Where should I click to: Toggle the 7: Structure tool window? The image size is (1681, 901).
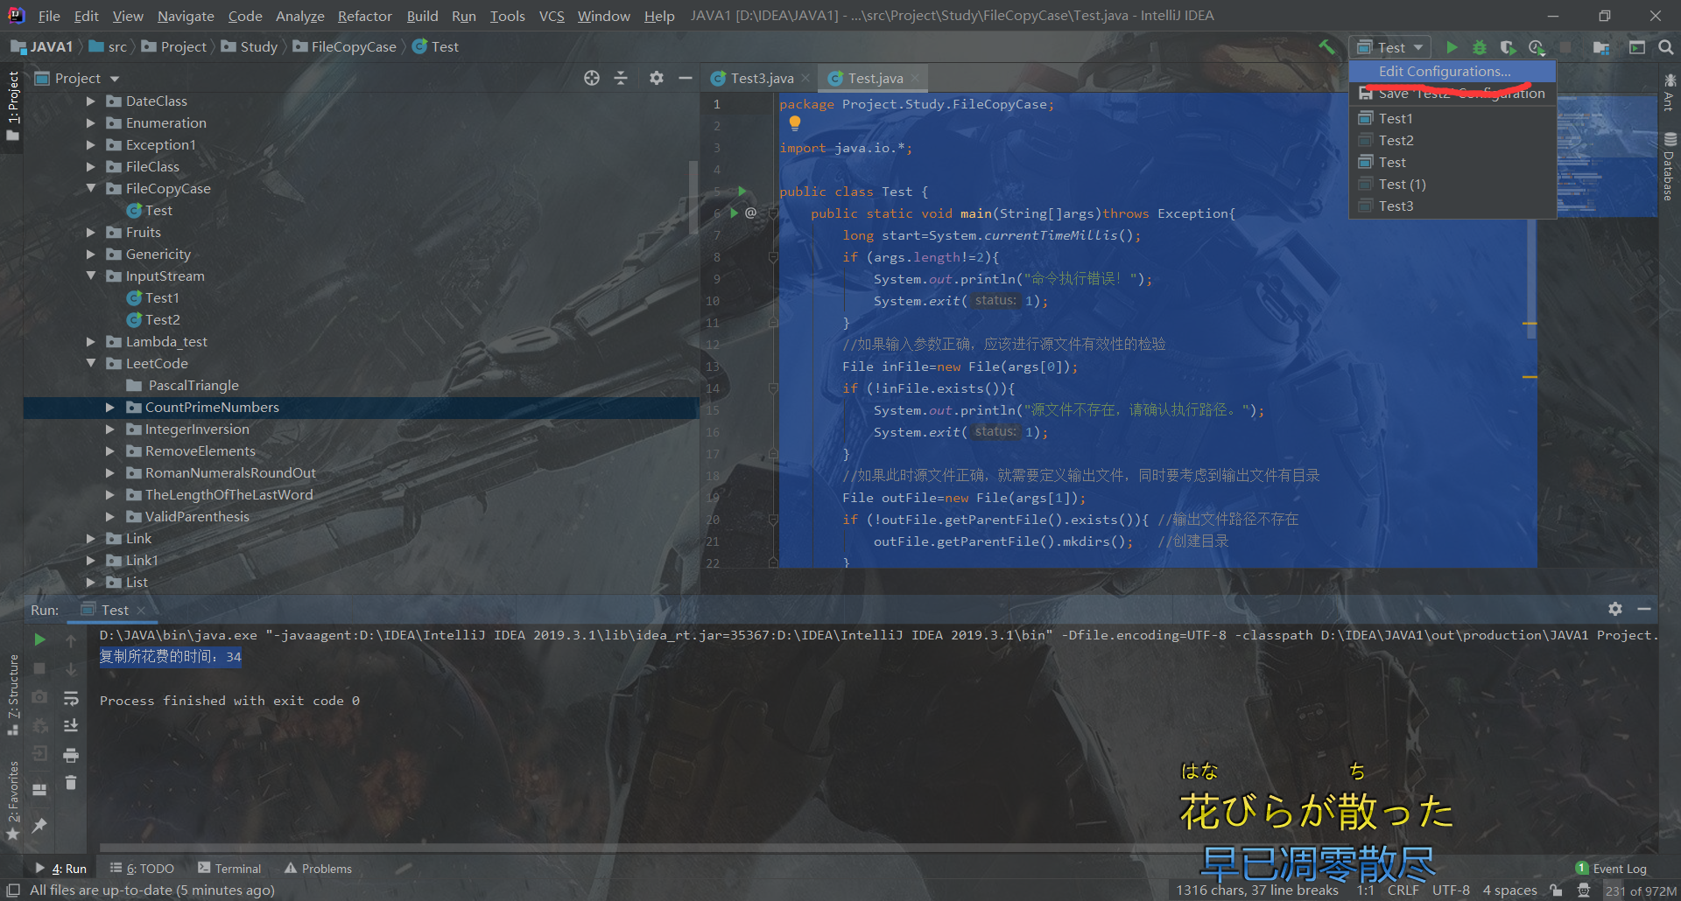coord(12,695)
